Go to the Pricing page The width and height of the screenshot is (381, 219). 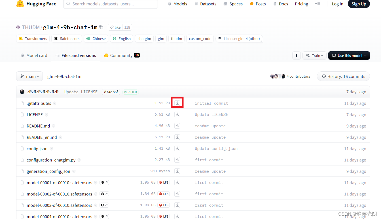click(302, 4)
